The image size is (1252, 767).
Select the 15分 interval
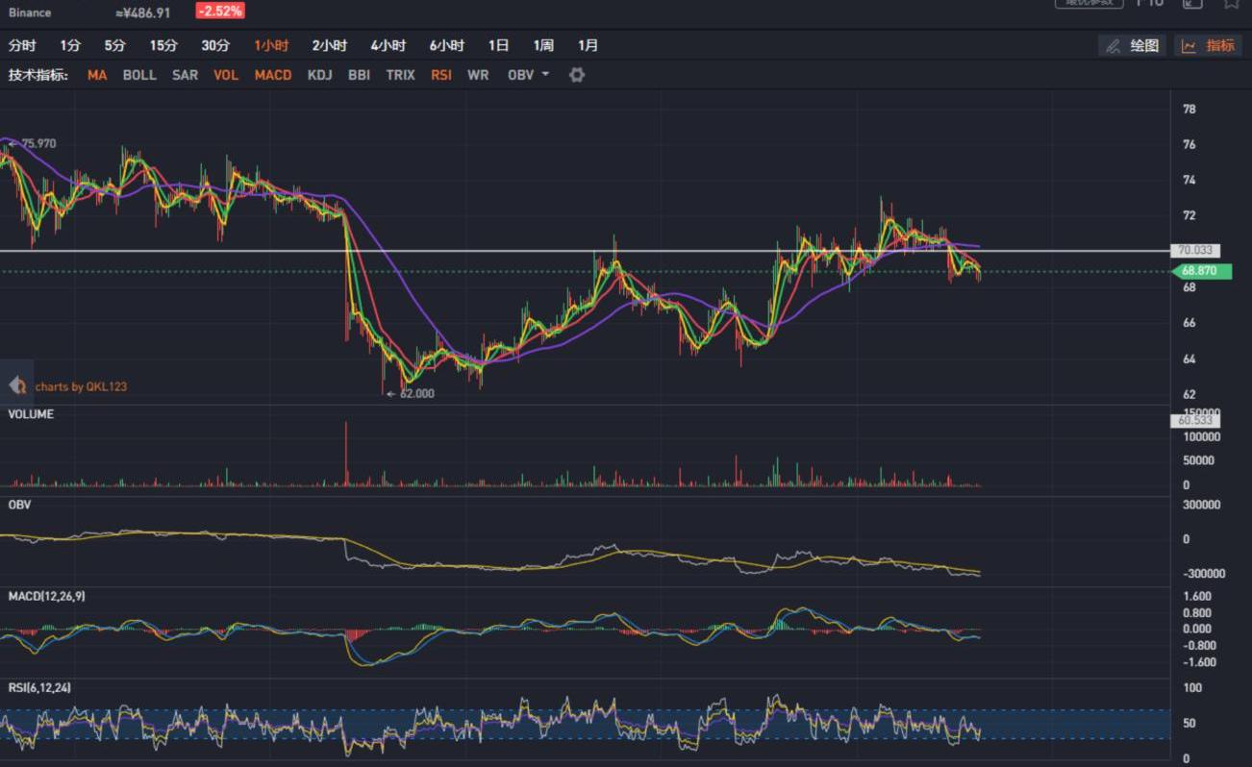163,45
